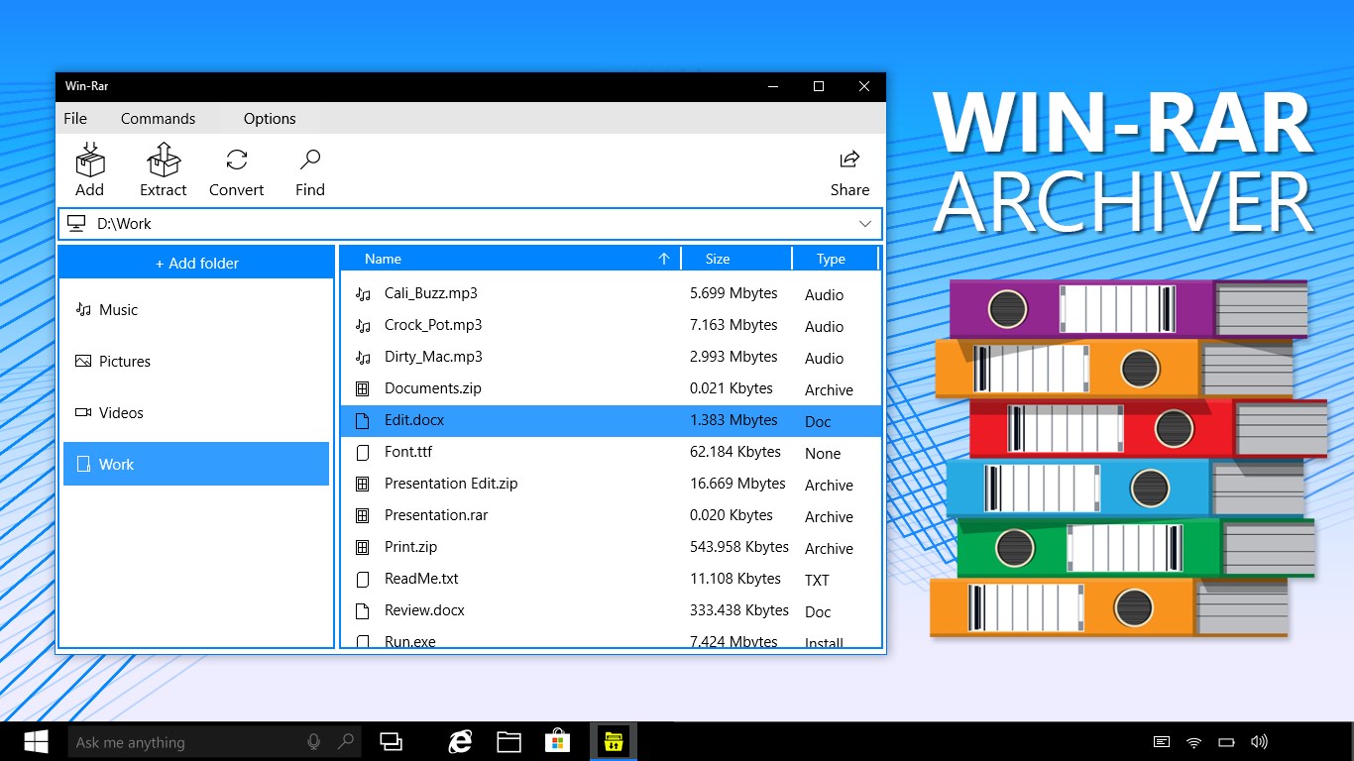Click the Cortana microphone icon
This screenshot has width=1354, height=761.
314,742
